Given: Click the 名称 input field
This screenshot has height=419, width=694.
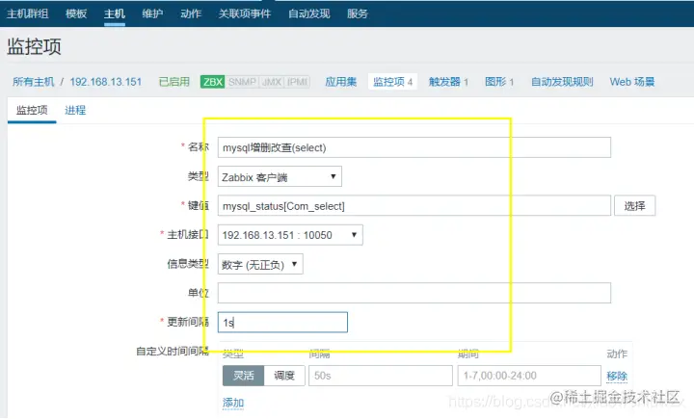Looking at the screenshot, I should (414, 147).
